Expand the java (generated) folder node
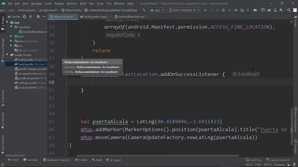 (x=11, y=41)
